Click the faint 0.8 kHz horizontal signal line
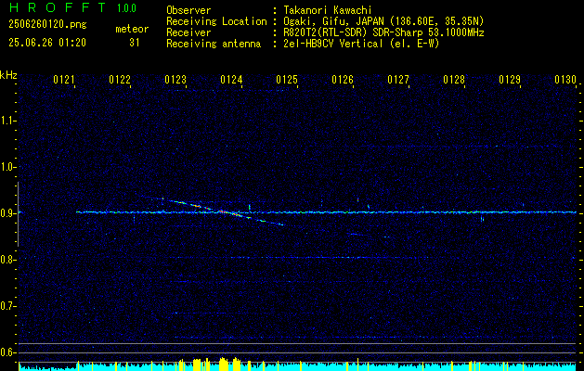Screen dimensions: 584x371 click(x=302, y=258)
